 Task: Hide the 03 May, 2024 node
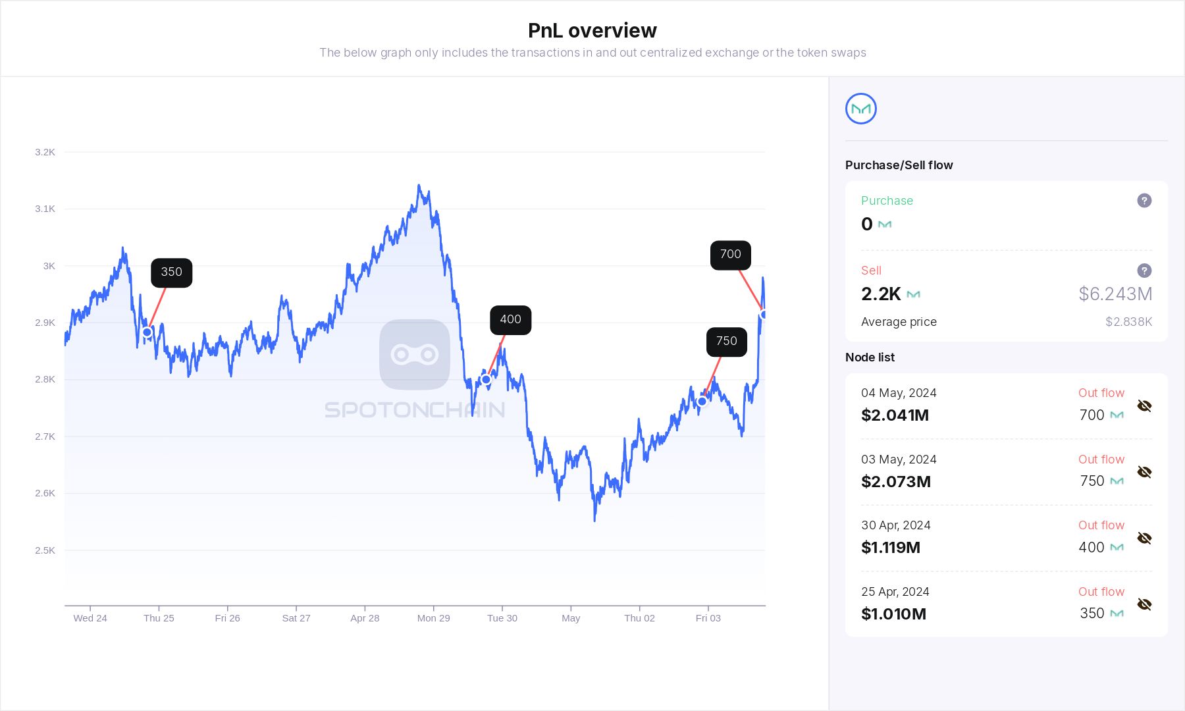1144,472
